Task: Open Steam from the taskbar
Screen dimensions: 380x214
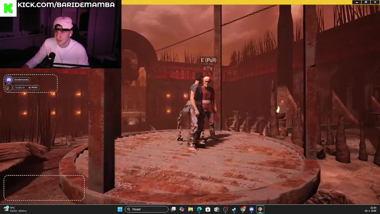Action: click(234, 209)
